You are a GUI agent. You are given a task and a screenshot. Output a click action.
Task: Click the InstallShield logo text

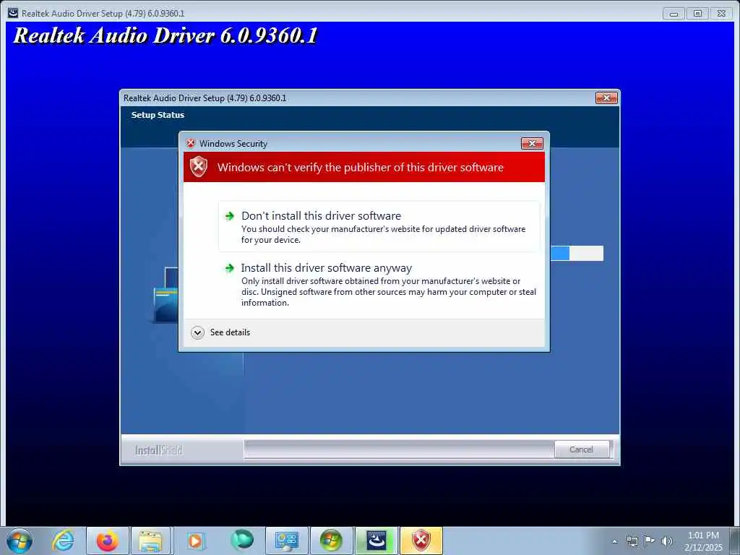click(158, 450)
